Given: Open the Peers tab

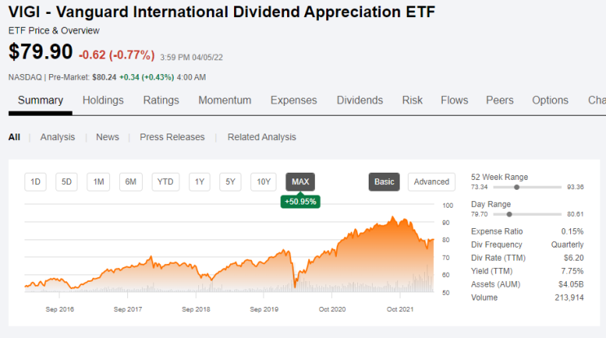Looking at the screenshot, I should click(500, 100).
